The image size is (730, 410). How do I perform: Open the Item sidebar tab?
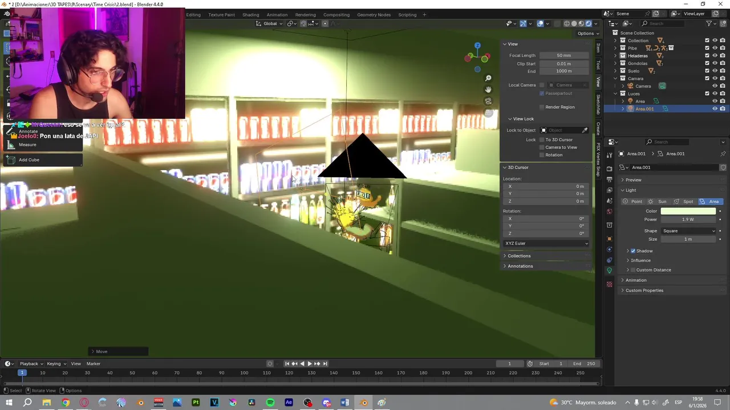point(598,48)
